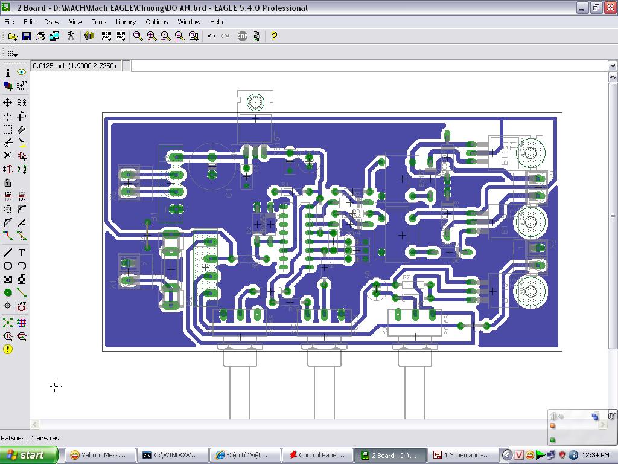Open the Library menu
Screen dimensions: 618x464
point(126,22)
